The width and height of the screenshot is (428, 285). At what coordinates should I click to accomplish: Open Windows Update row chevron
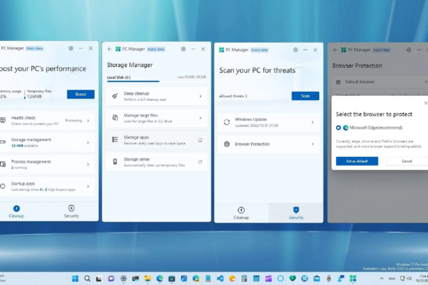click(312, 122)
